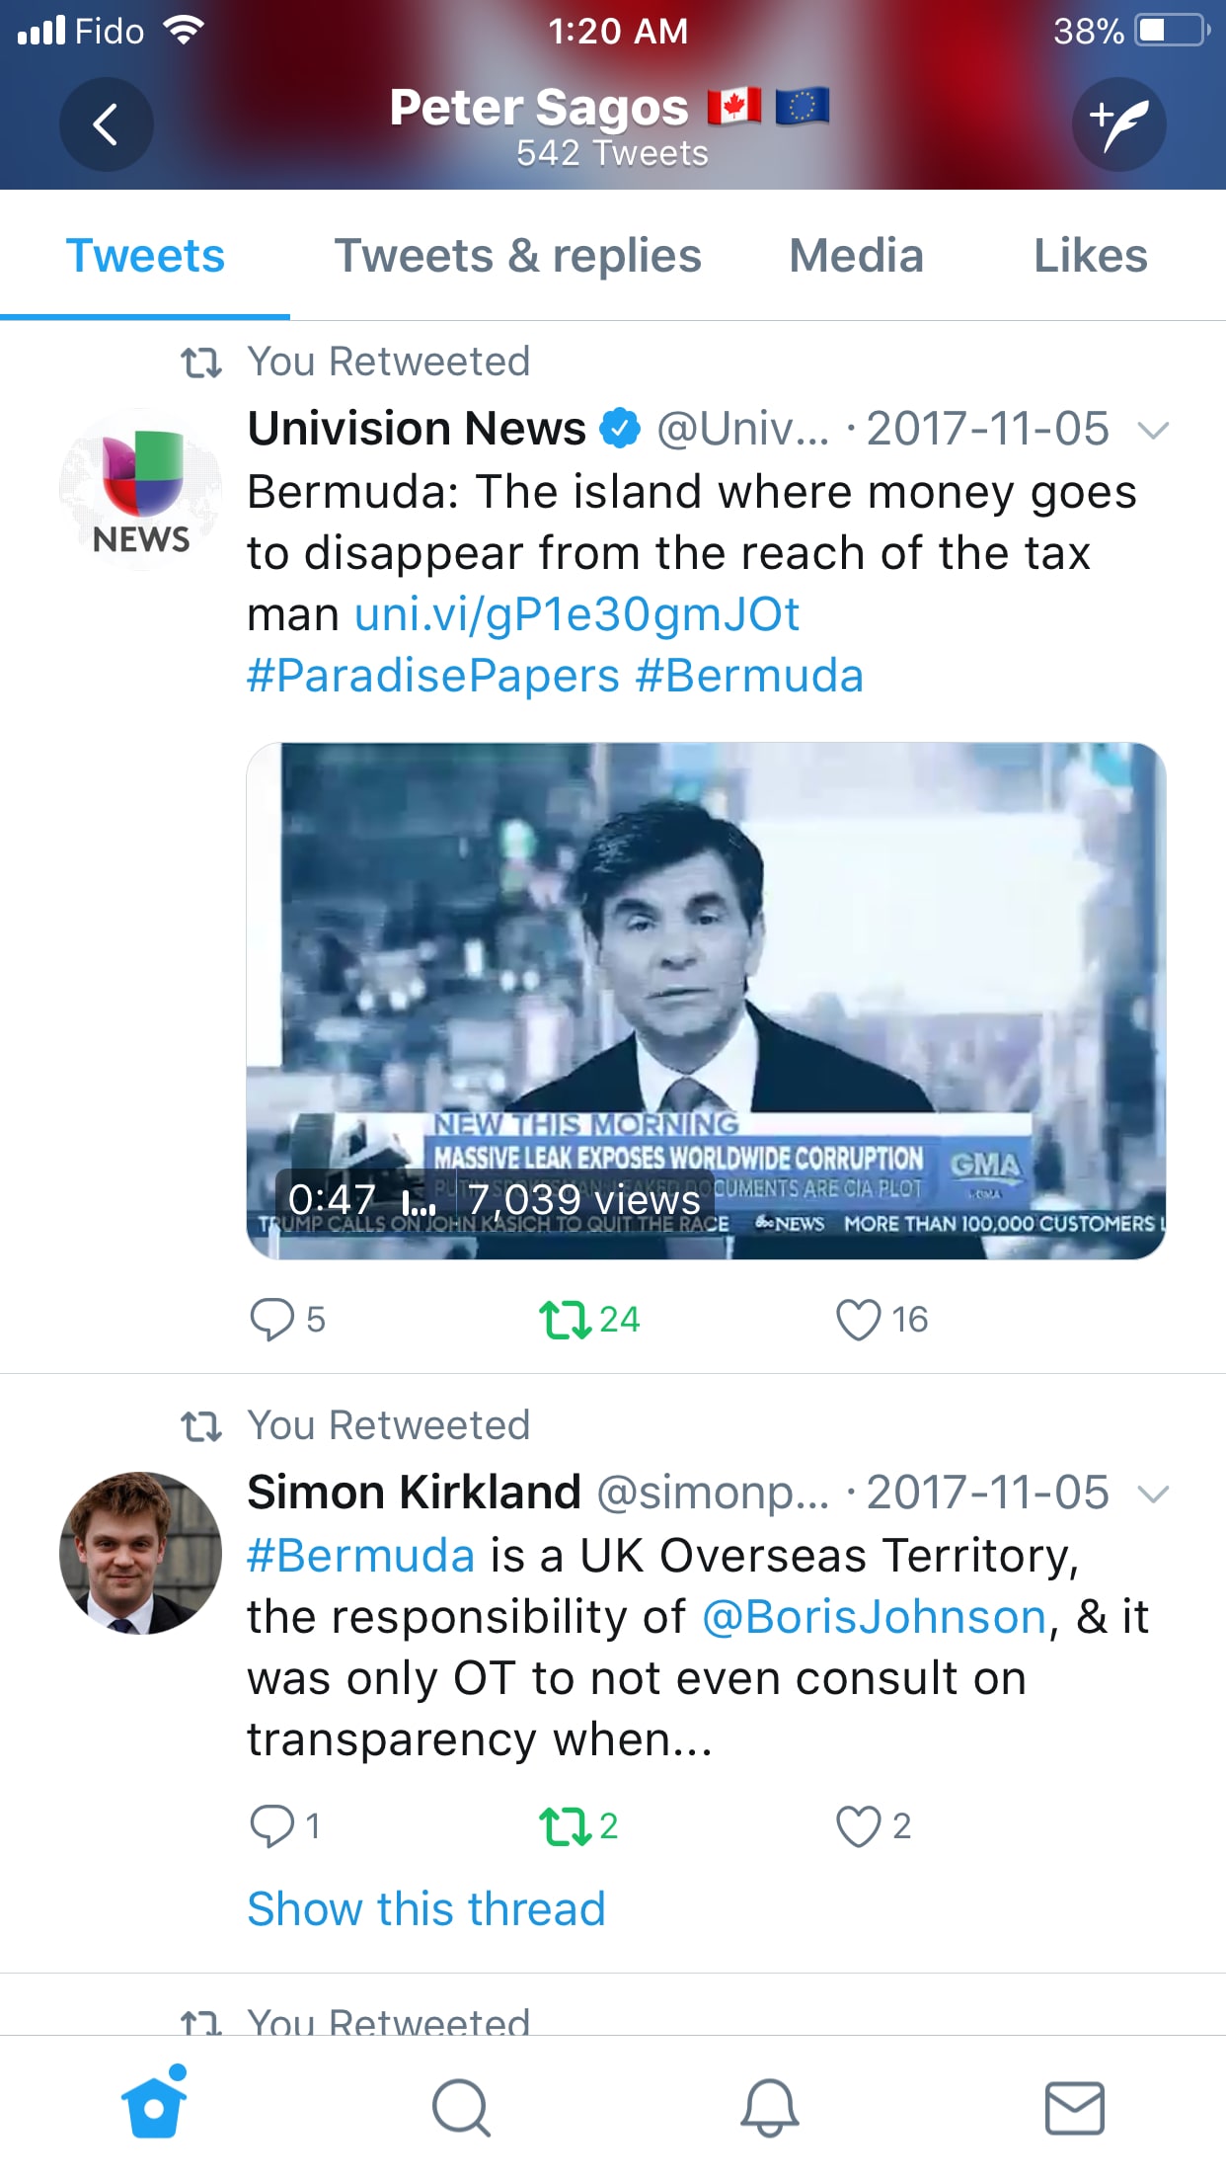The image size is (1226, 2181).
Task: Play the GMA news video thumbnail
Action: pyautogui.click(x=706, y=1001)
